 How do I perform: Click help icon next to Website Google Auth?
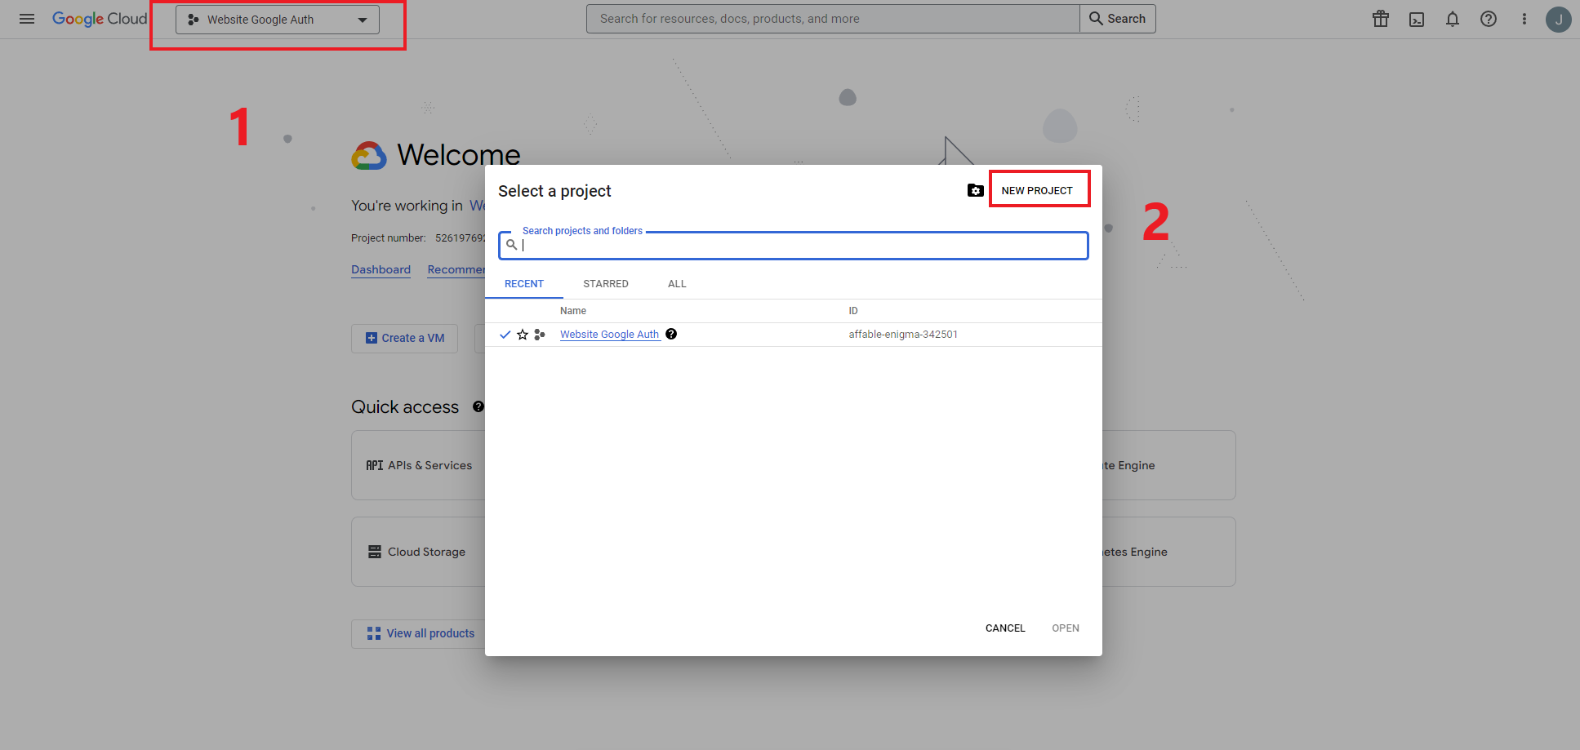point(671,334)
